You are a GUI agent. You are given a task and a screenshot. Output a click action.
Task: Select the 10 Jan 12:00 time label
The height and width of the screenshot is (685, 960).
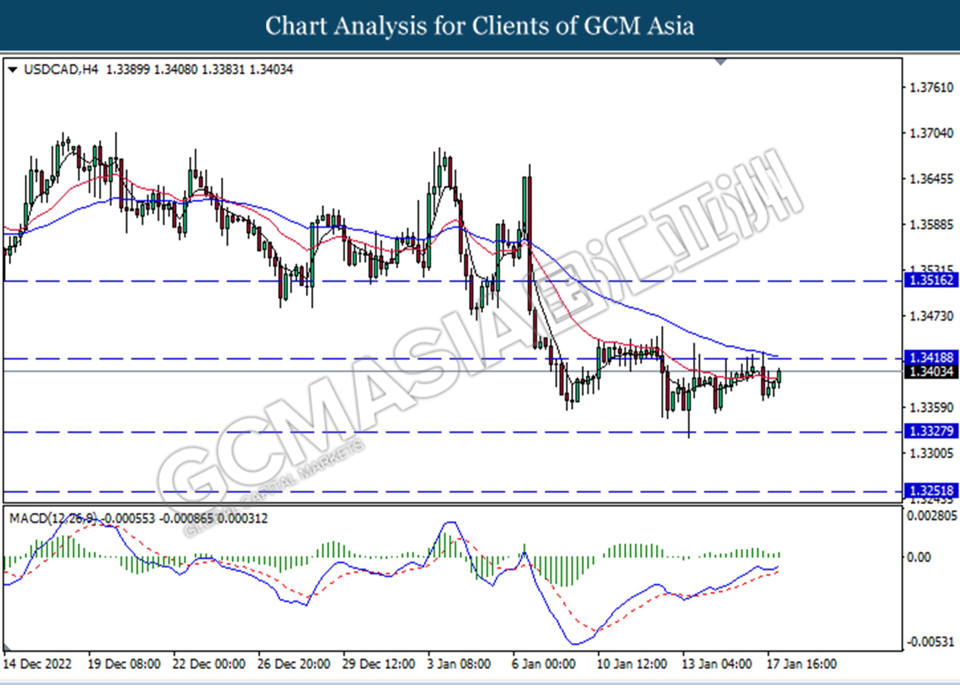(x=632, y=664)
